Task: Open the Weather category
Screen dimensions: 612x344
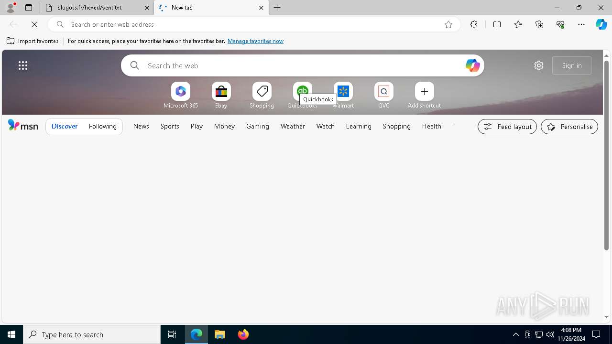Action: (293, 126)
